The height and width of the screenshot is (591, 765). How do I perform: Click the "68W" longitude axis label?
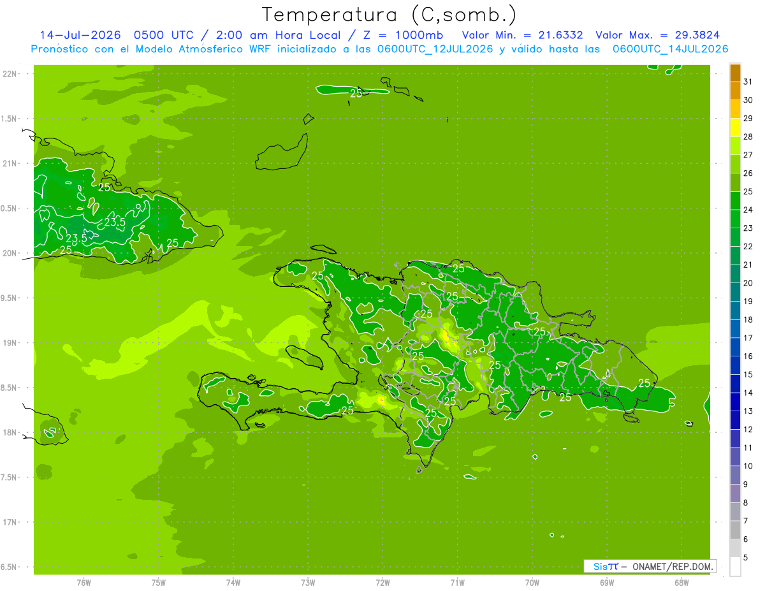[681, 583]
